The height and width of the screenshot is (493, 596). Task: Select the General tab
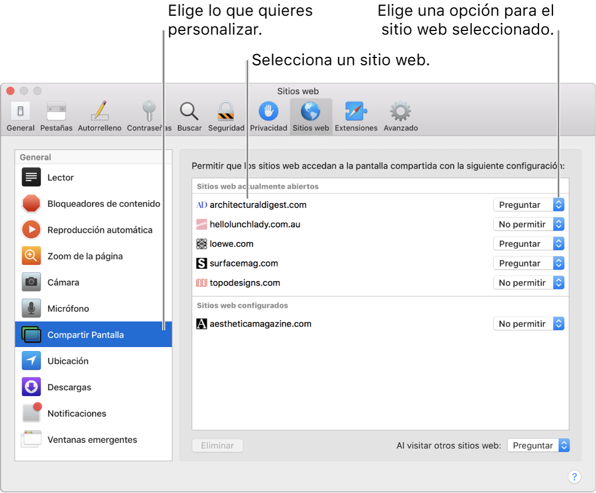[x=20, y=110]
